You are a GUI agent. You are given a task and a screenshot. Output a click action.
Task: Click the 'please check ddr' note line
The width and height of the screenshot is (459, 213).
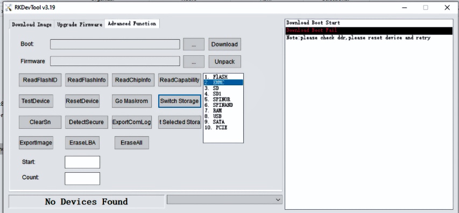coord(369,38)
